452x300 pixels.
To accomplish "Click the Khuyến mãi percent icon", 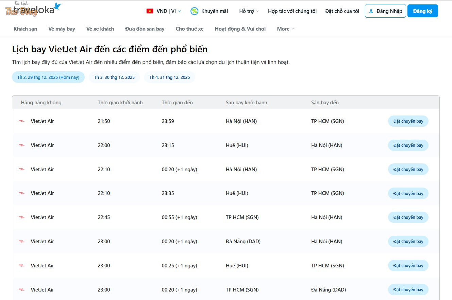I will [x=194, y=11].
